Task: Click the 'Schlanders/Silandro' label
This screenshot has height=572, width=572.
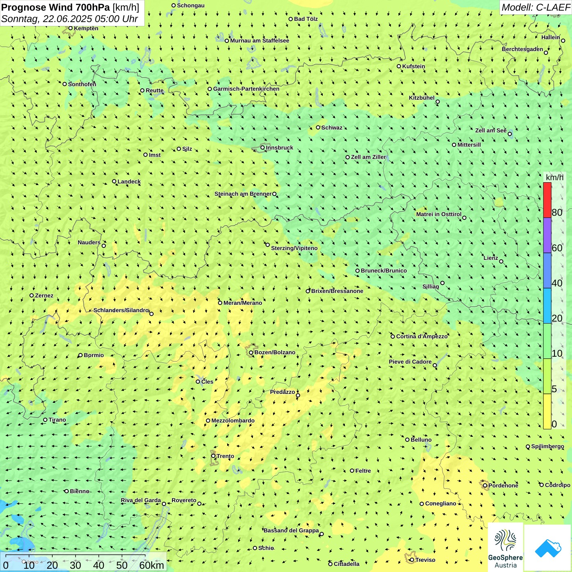Action: tap(121, 310)
